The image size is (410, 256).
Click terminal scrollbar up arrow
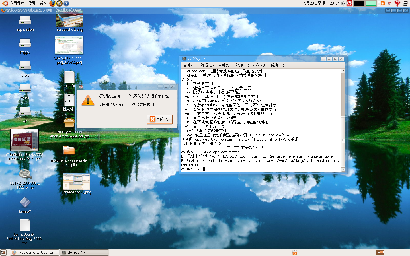tap(343, 71)
